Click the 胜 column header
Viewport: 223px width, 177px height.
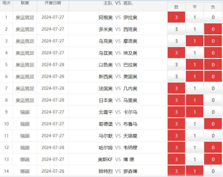(x=176, y=7)
